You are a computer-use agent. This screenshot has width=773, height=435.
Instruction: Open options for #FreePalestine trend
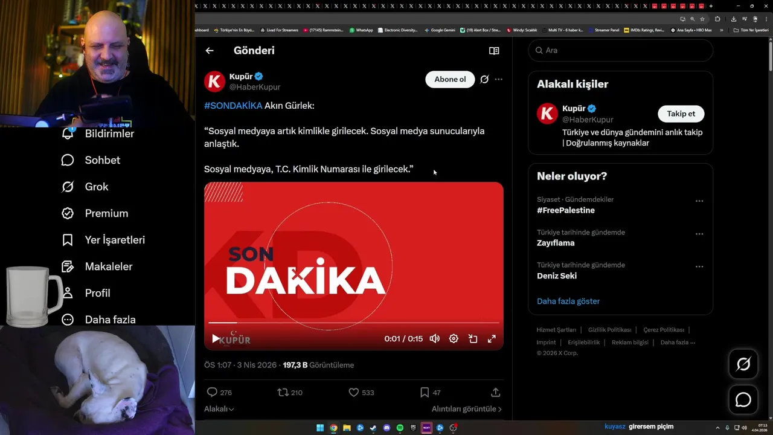tap(699, 201)
